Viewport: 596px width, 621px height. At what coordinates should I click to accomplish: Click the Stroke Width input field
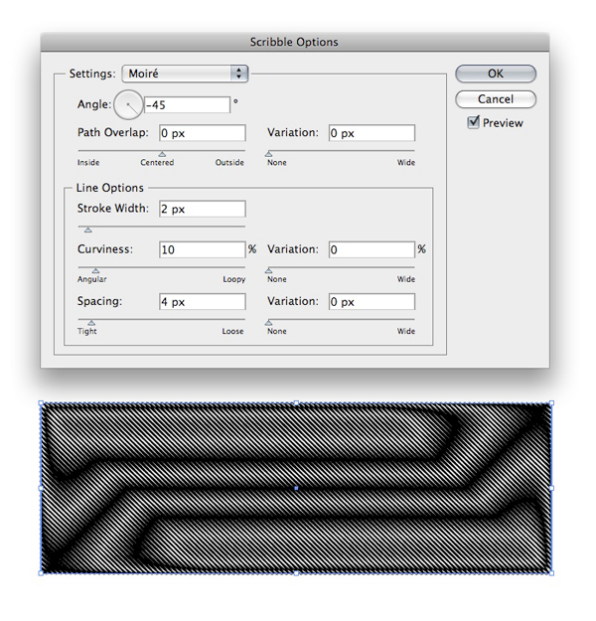(x=203, y=209)
